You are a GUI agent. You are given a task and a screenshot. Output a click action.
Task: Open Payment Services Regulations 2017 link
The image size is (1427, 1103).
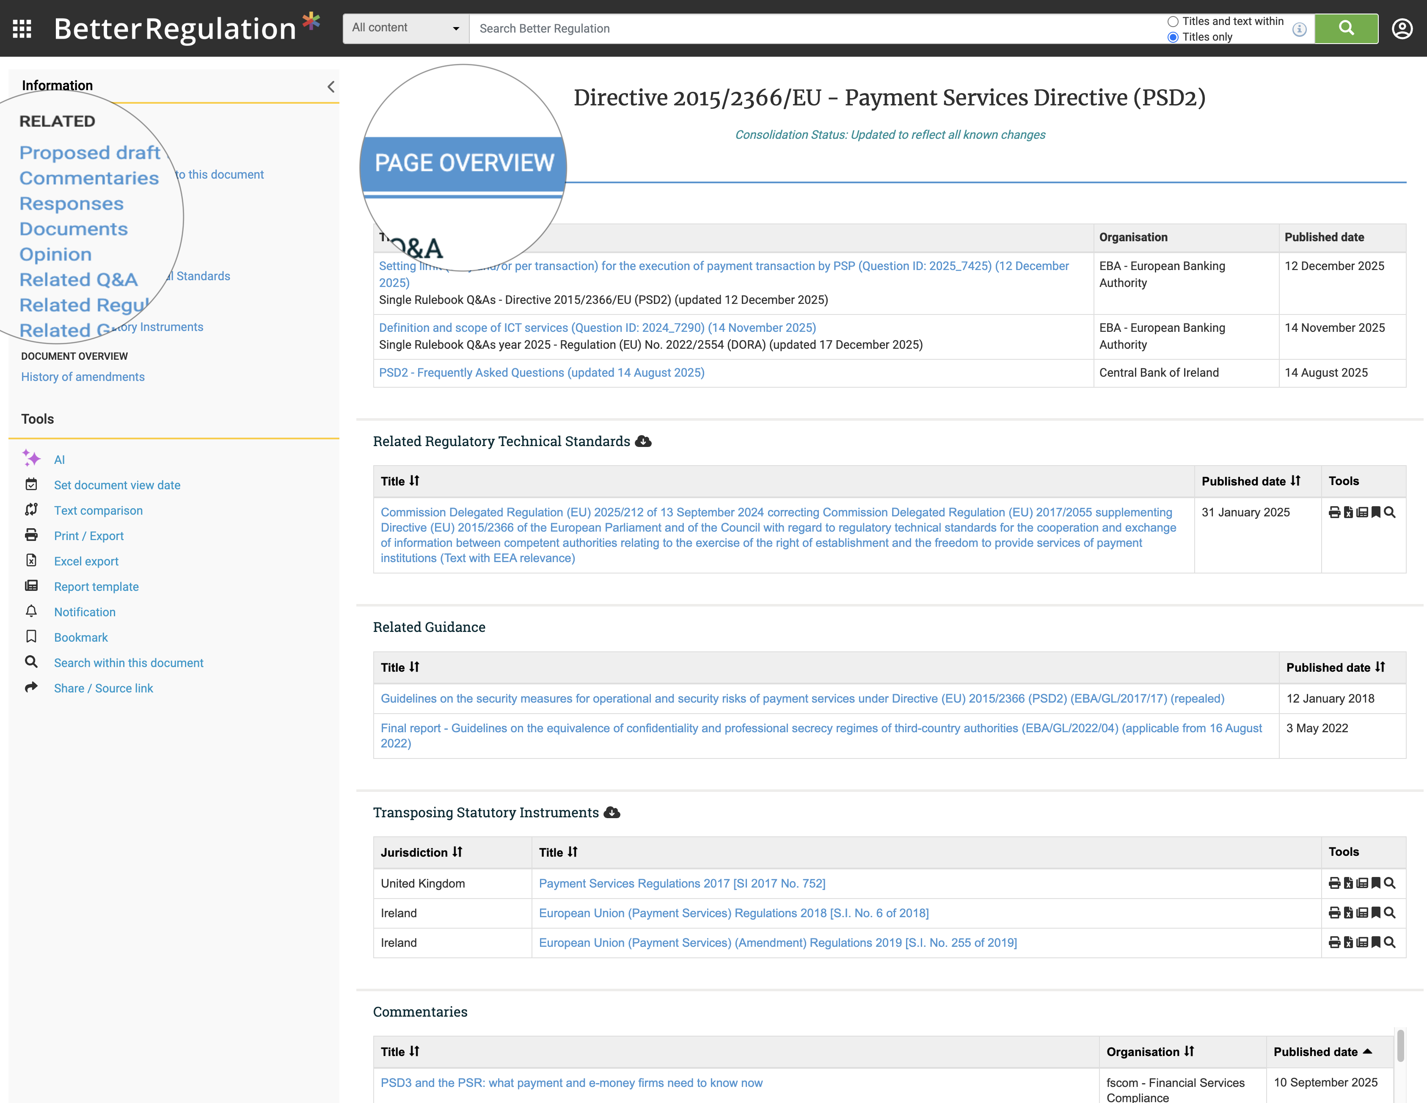click(x=681, y=883)
